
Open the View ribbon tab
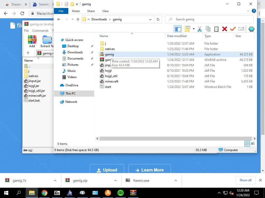coord(106,11)
